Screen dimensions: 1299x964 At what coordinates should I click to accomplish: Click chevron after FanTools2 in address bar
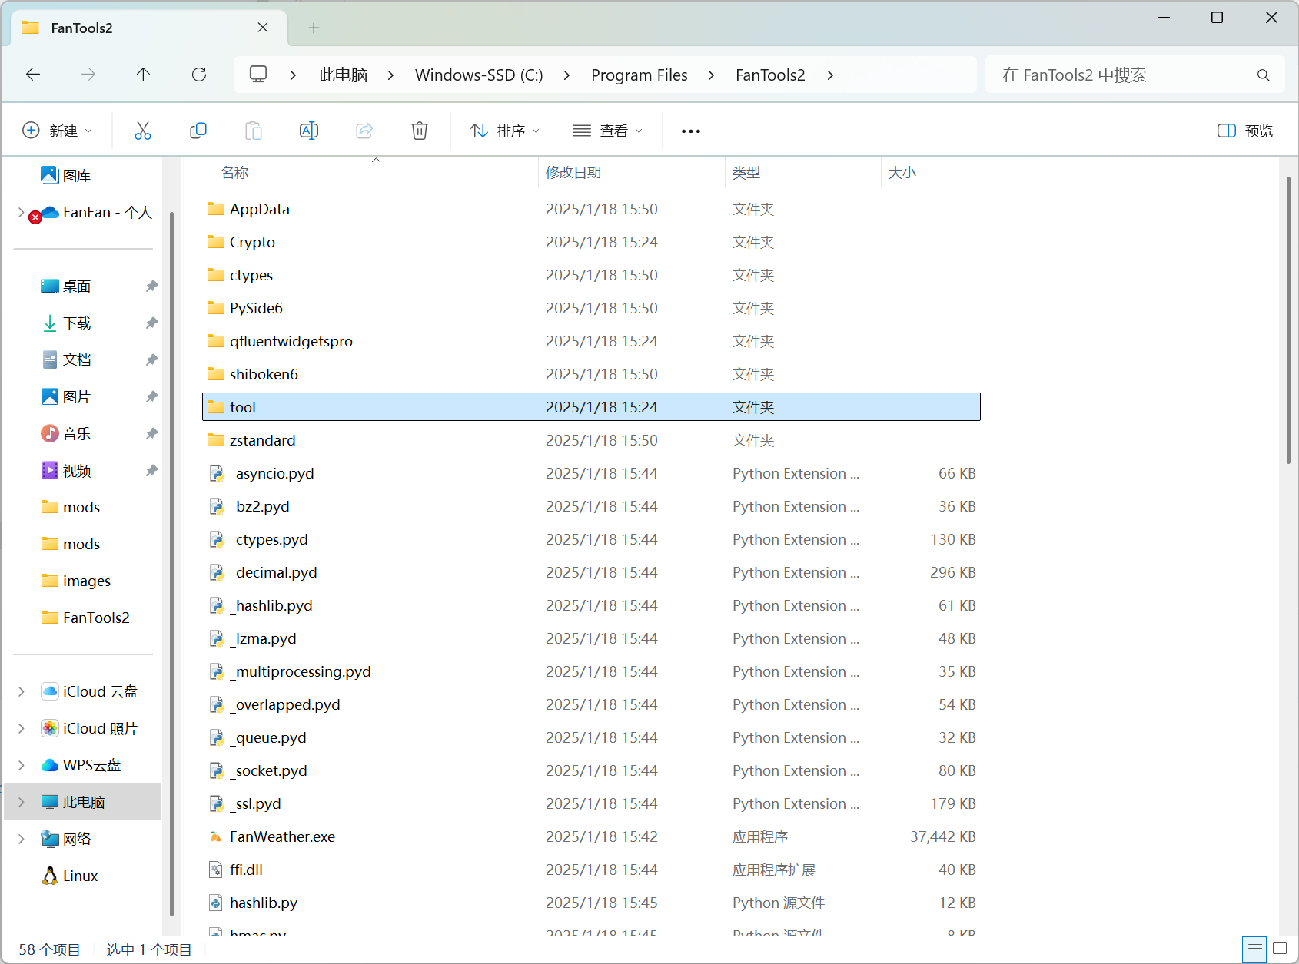point(830,75)
